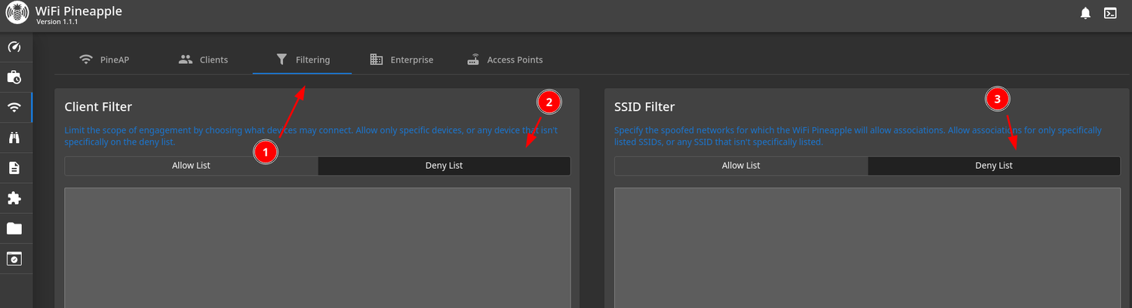Open Modules puzzle piece icon in sidebar
Image resolution: width=1132 pixels, height=308 pixels.
[x=14, y=198]
